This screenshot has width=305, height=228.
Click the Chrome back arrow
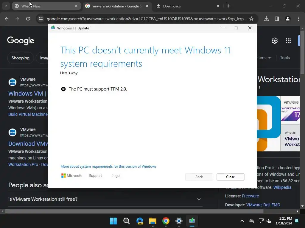(x=7, y=19)
